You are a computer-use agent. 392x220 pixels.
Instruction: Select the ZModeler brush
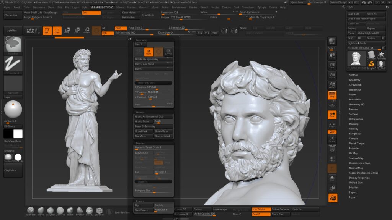(100, 210)
